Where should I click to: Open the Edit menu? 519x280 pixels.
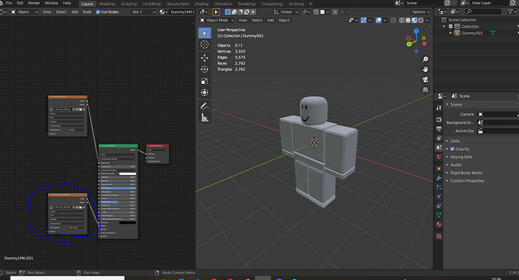[x=20, y=3]
